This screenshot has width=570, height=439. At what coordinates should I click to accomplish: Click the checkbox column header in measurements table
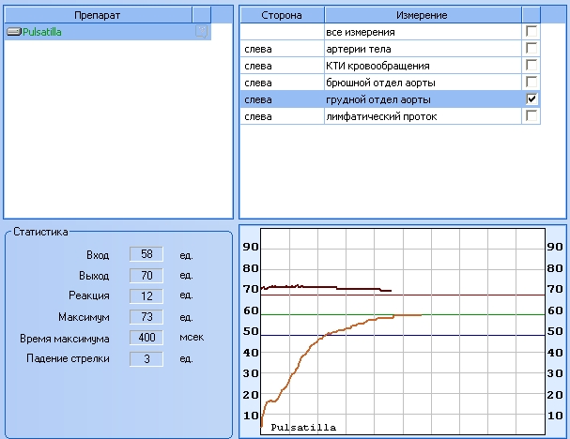tap(531, 15)
